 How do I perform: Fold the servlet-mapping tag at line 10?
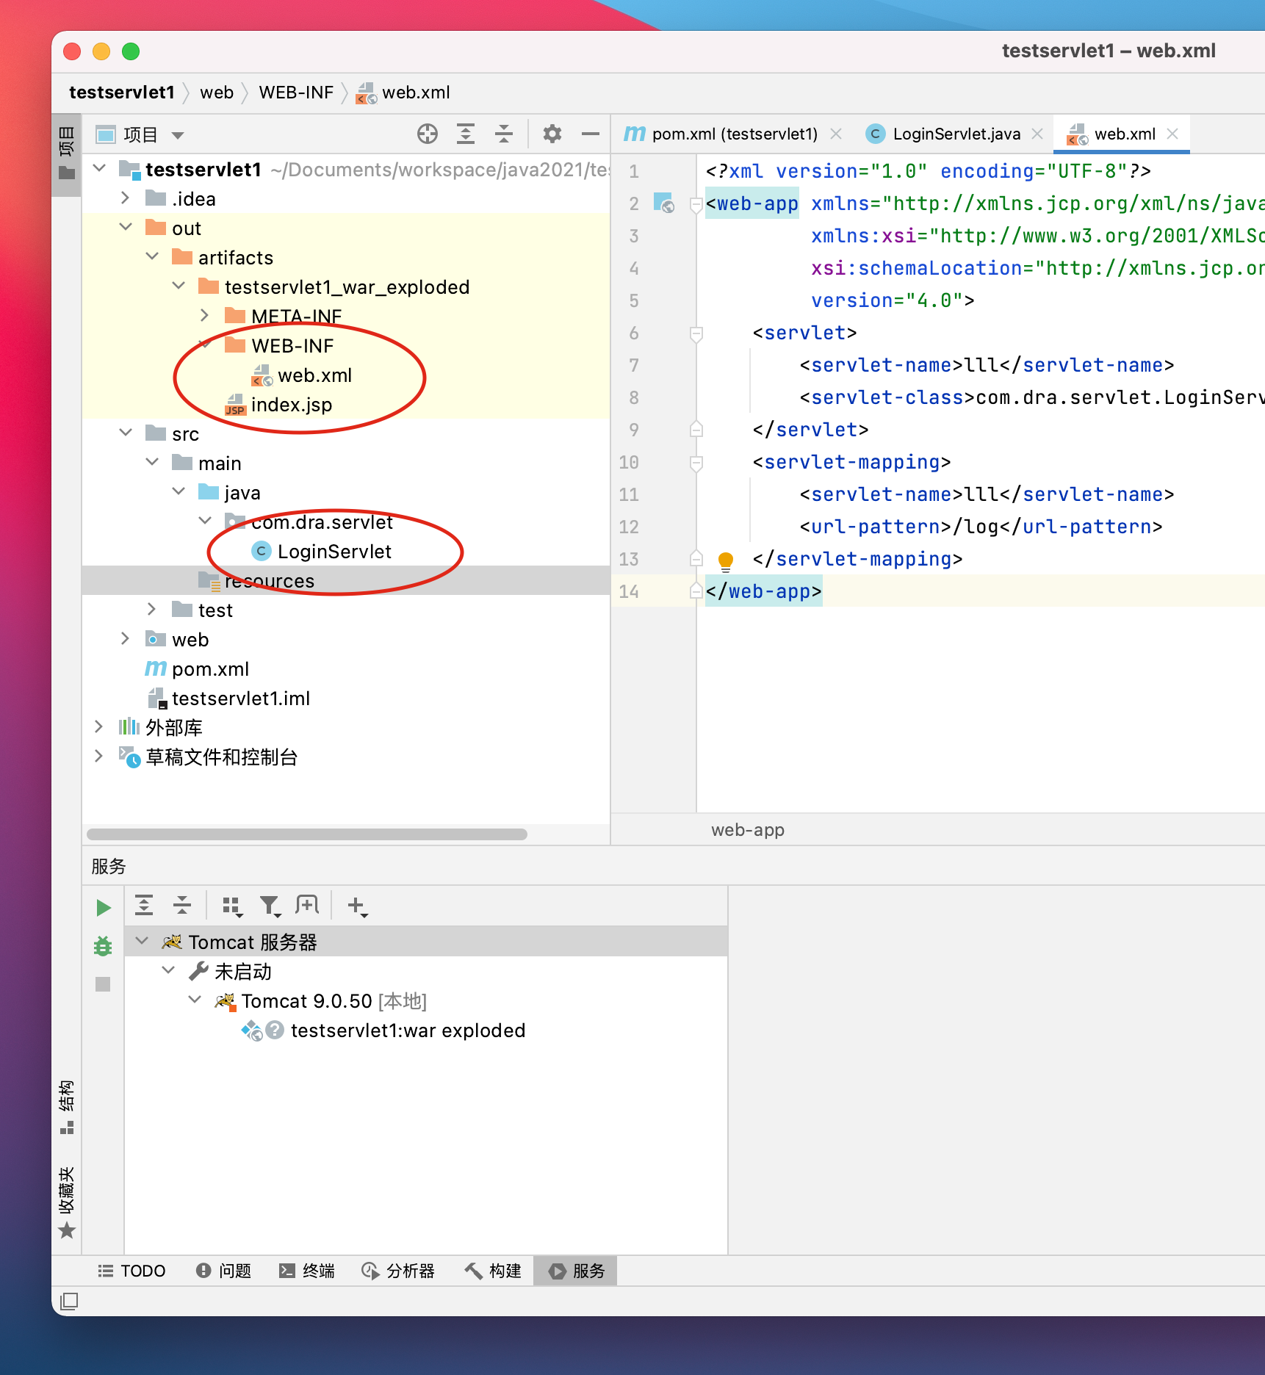tap(696, 463)
